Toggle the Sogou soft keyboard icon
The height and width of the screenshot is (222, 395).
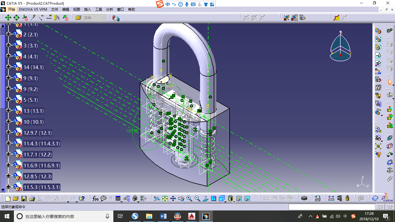click(193, 4)
